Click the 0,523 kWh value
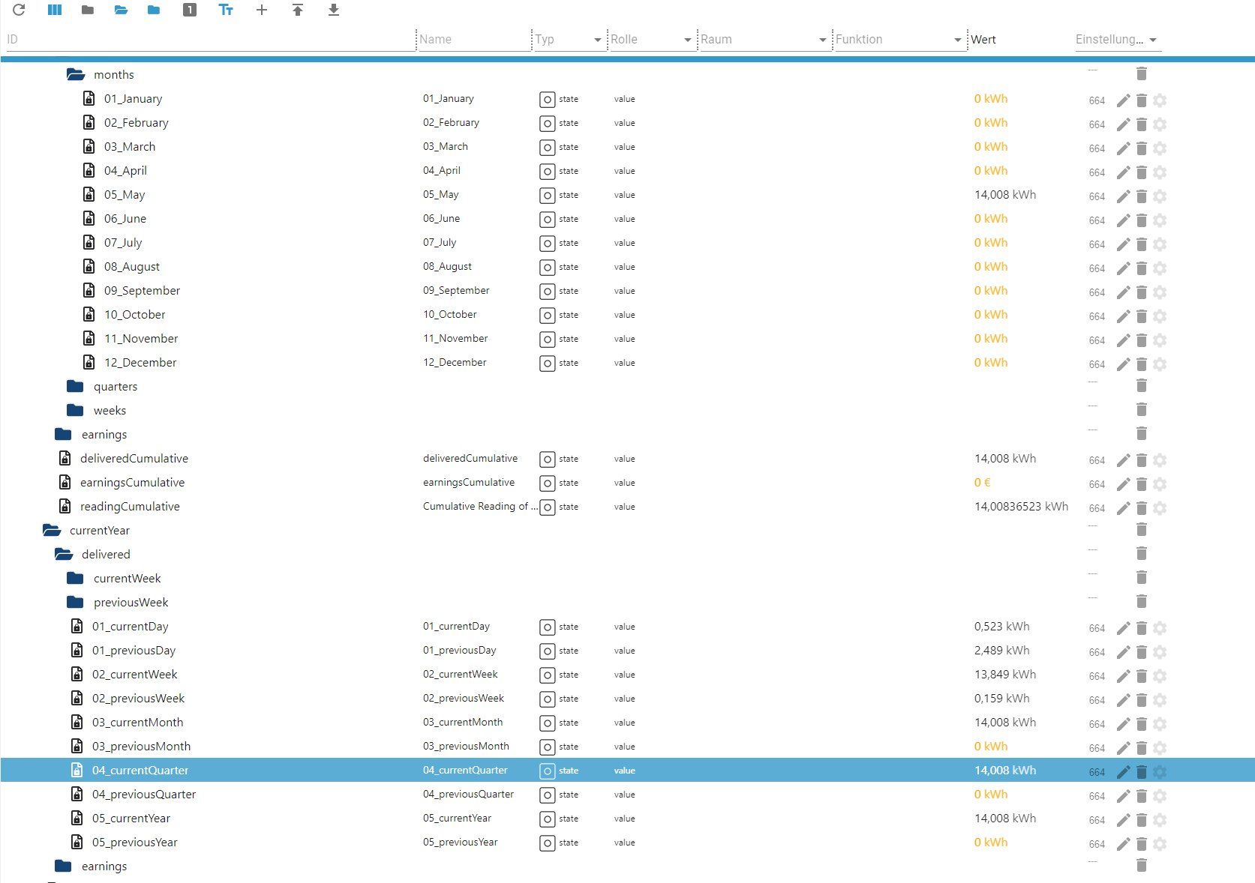 pyautogui.click(x=1001, y=627)
